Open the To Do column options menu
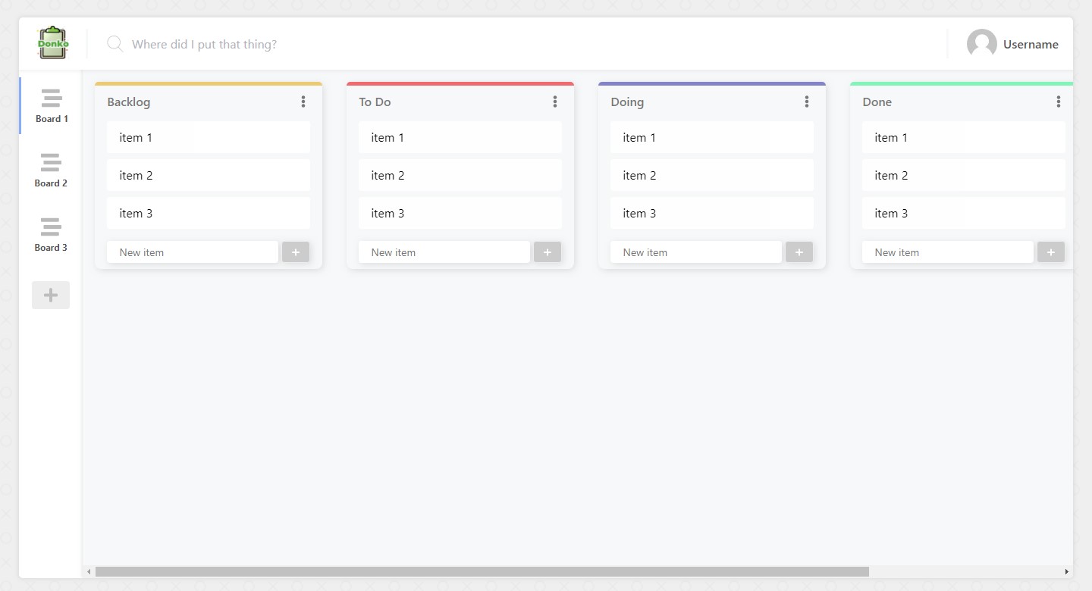This screenshot has height=591, width=1092. (555, 102)
